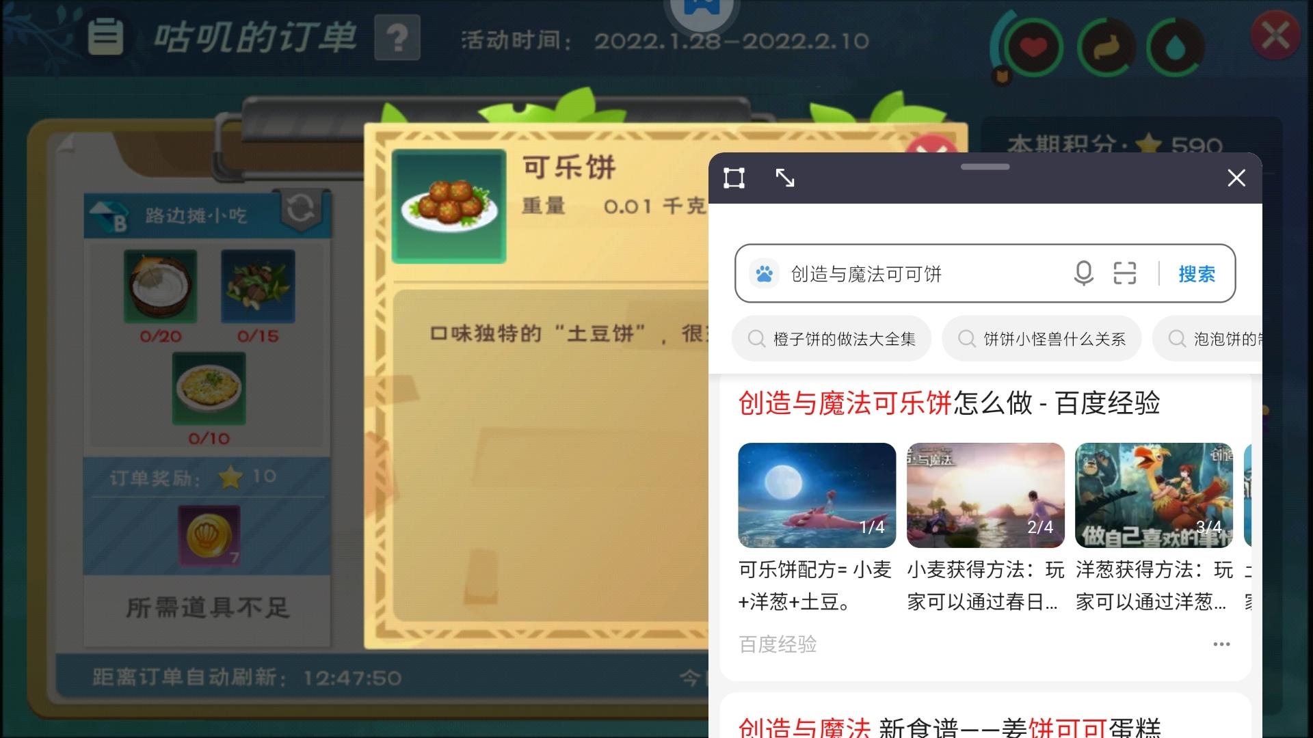Click the 创造与魔法可可饼 search input field

(910, 274)
